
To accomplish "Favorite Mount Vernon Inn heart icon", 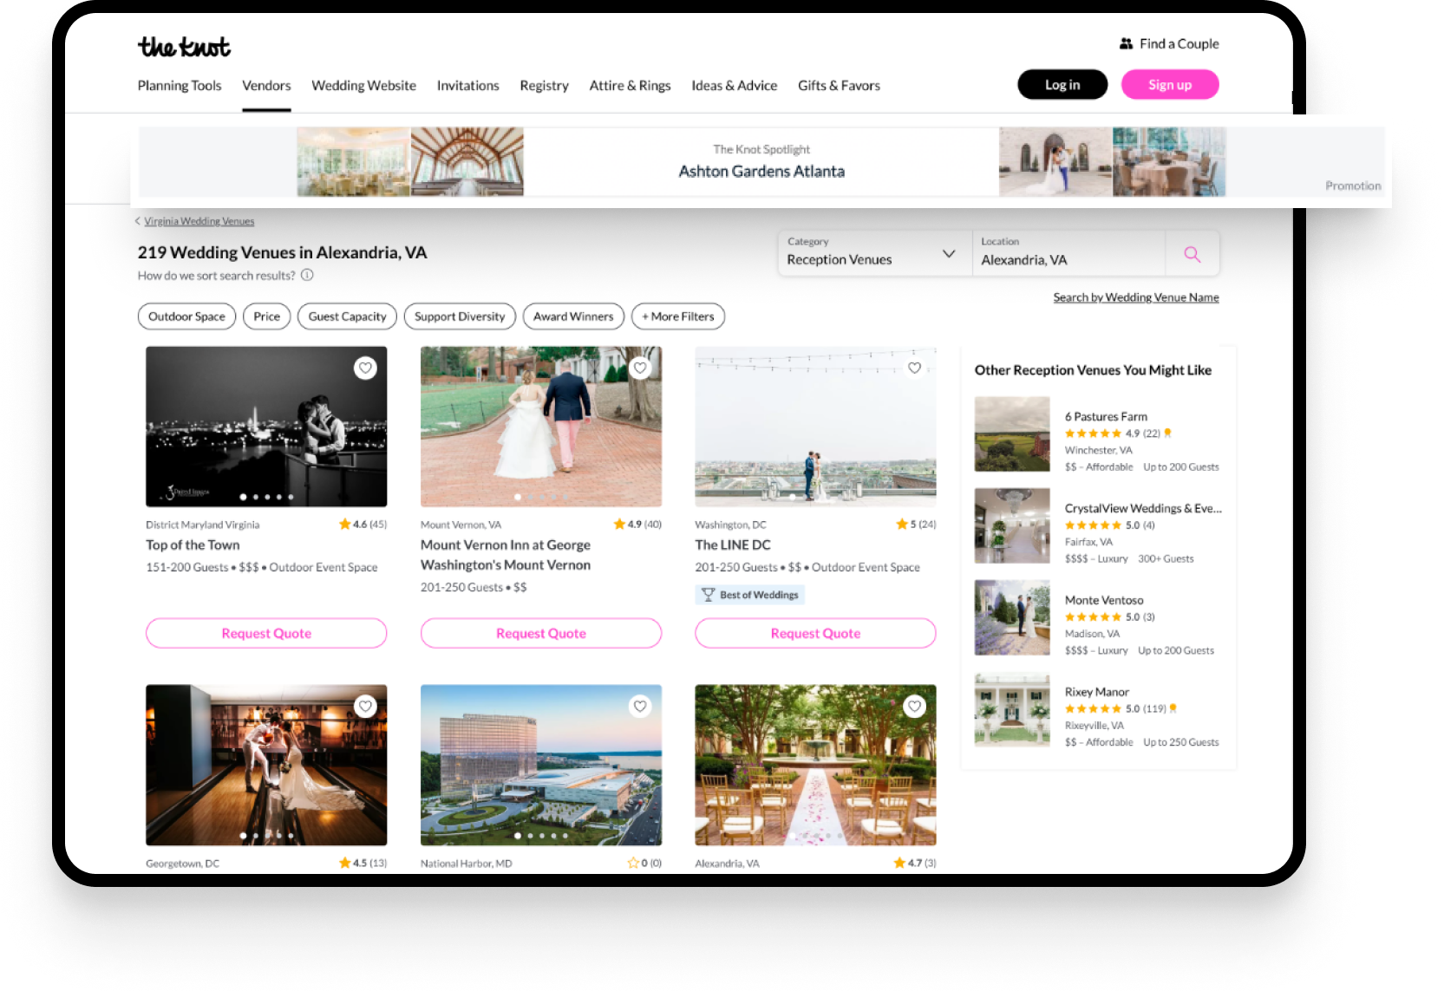I will [x=640, y=368].
